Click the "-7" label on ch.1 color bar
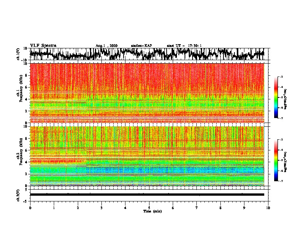Screen dimensions: 302x233 (x=281, y=118)
